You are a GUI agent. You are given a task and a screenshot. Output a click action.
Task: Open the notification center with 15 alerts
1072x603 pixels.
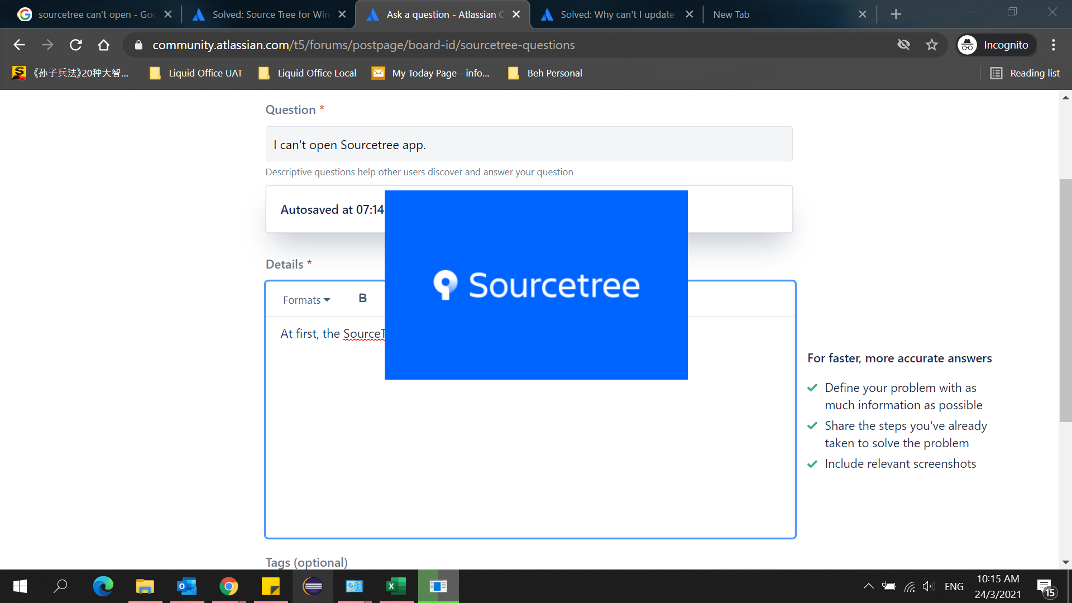coord(1046,587)
